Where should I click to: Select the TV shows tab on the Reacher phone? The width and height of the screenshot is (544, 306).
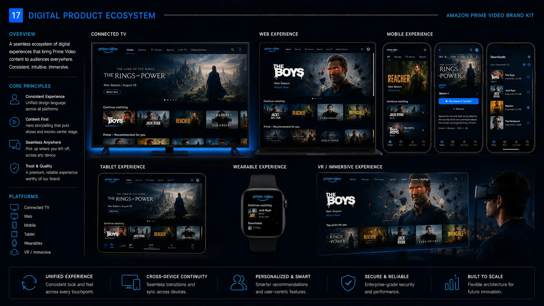(x=410, y=57)
